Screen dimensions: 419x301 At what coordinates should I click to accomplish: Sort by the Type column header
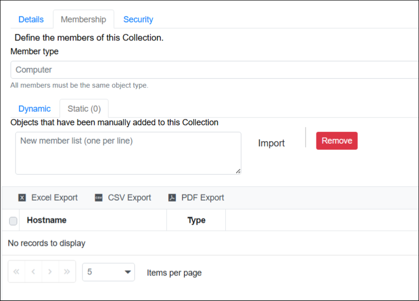(196, 220)
